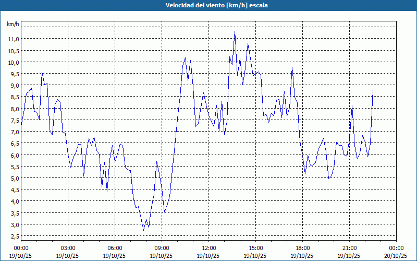This screenshot has width=417, height=261.
Task: Select the 15:00 time marker
Action: [255, 248]
